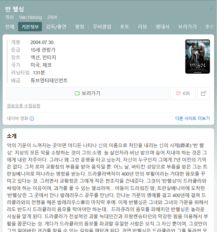
Task: Click the heart icon showing 436 likes
Action: (178, 93)
